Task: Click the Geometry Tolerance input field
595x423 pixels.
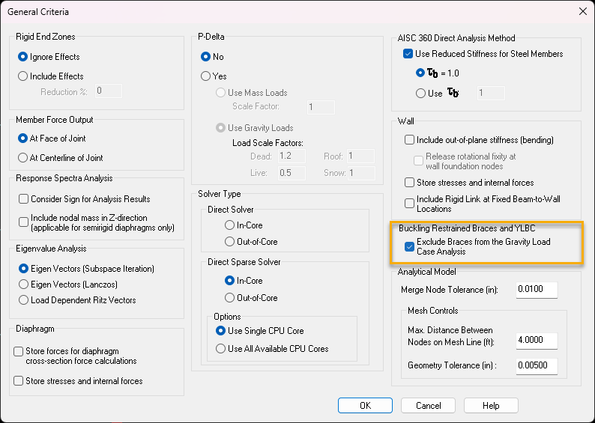Action: pos(537,366)
